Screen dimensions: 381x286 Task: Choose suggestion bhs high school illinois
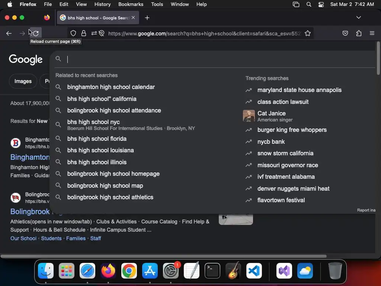(97, 162)
